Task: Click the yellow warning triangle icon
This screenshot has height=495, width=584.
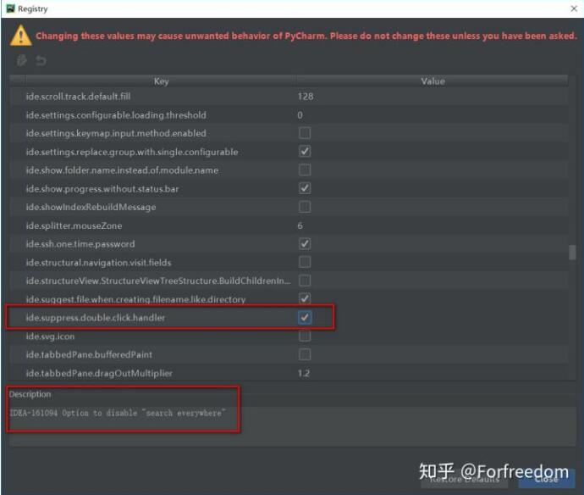Action: [x=21, y=36]
